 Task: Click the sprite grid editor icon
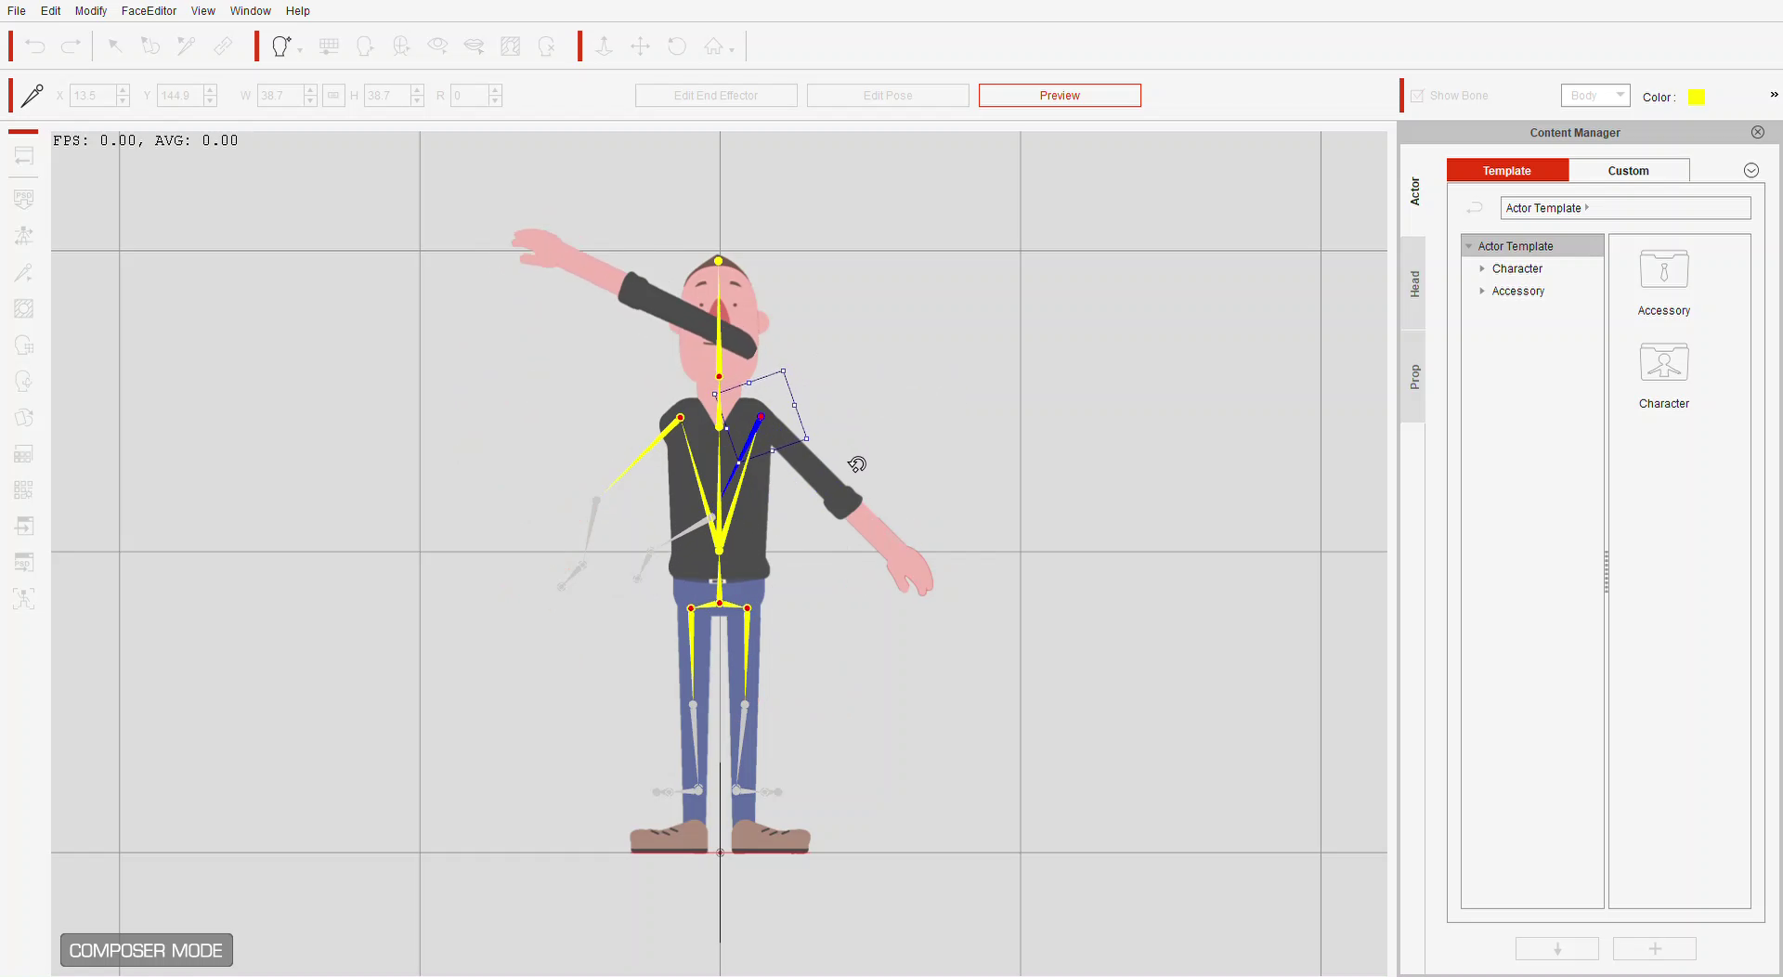329,46
